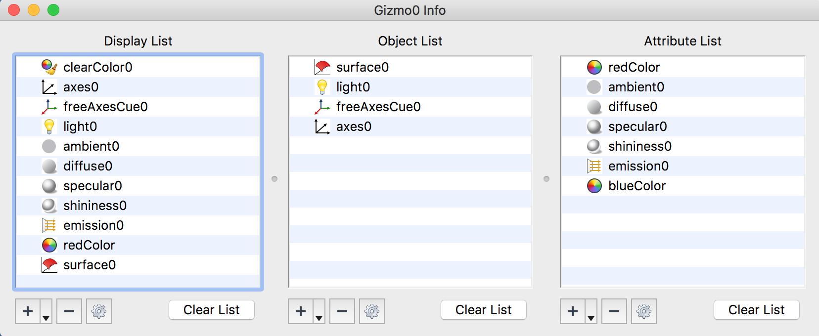Click the blueColor color wheel icon

coord(594,186)
